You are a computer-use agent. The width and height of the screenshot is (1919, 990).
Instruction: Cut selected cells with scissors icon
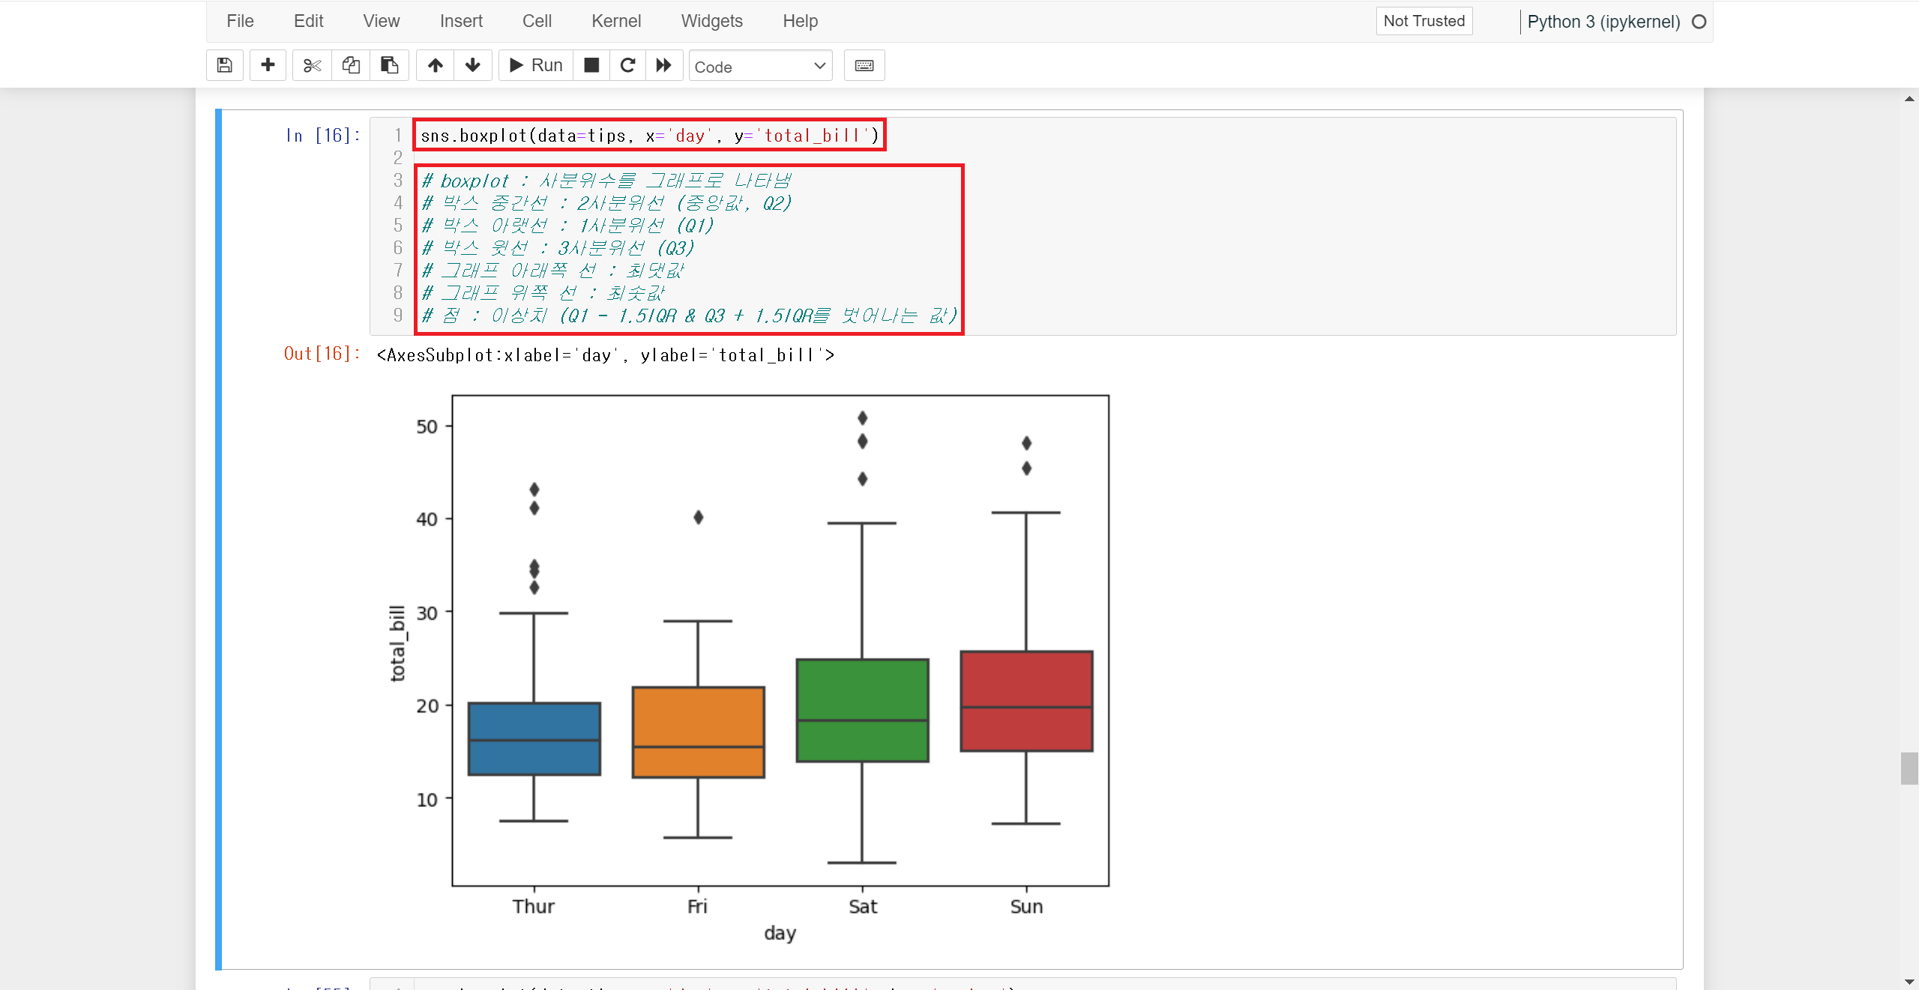[x=312, y=65]
